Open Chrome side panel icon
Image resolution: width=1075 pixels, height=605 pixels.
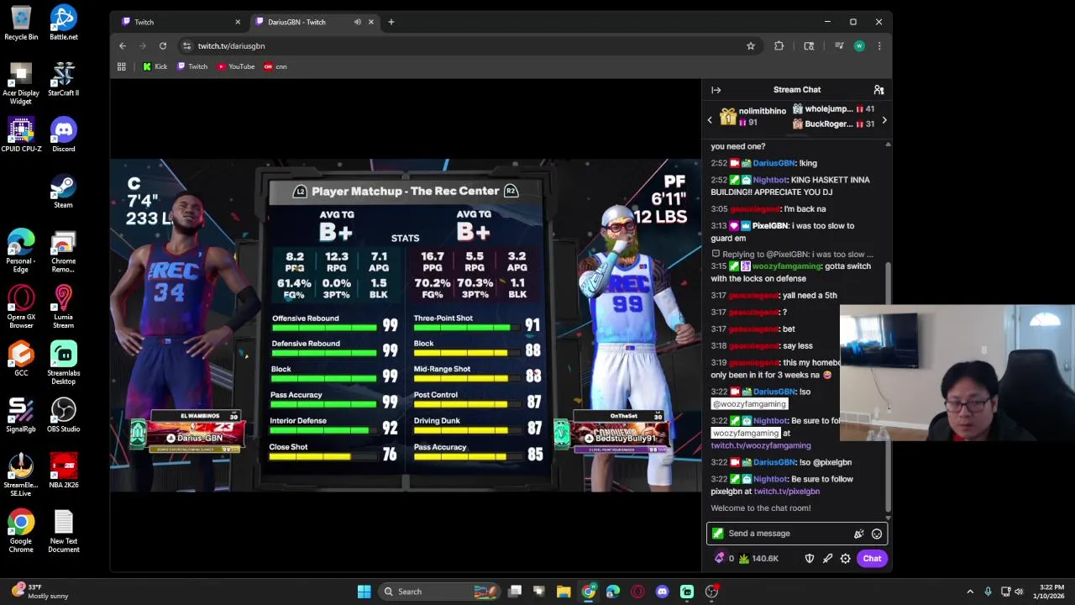pyautogui.click(x=809, y=46)
